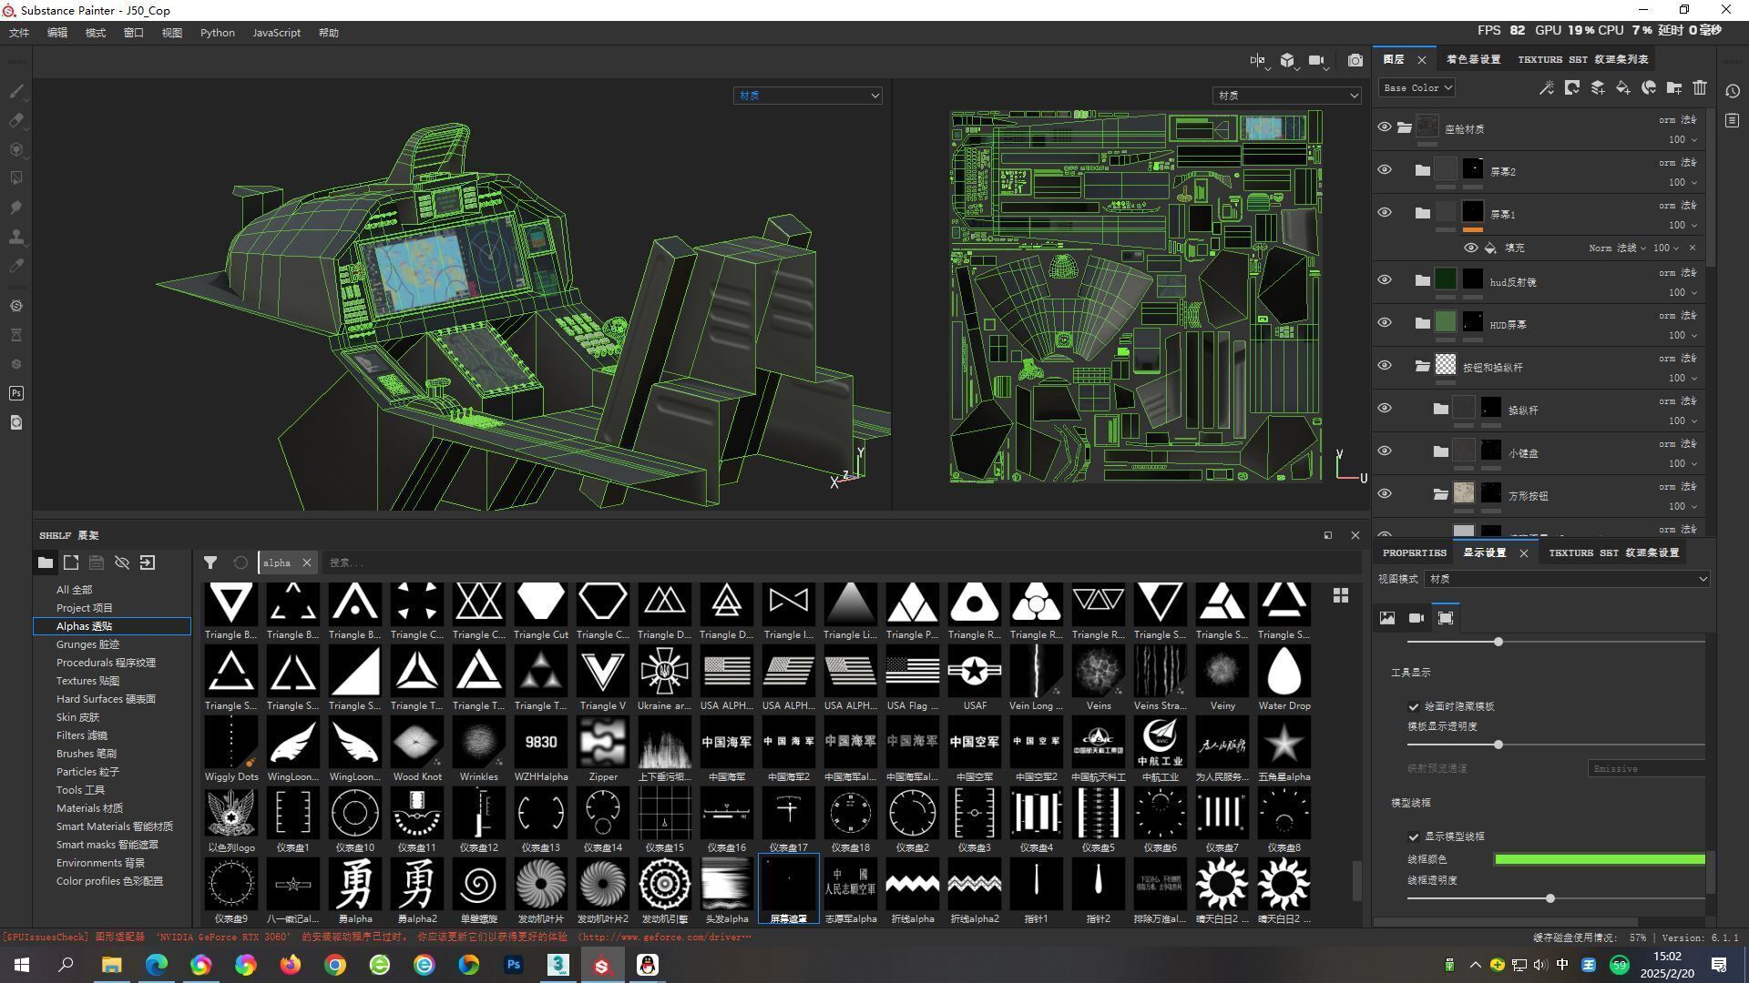Toggle visibility of HUD屏幕 layer
This screenshot has width=1749, height=983.
tap(1384, 323)
